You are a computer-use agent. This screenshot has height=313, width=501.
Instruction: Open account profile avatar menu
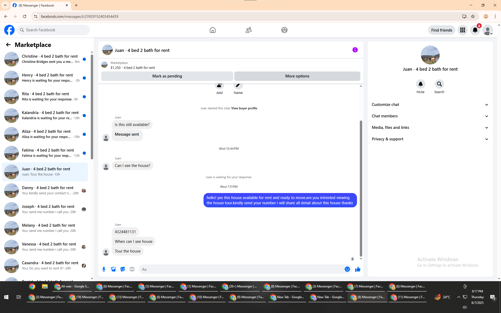[488, 30]
